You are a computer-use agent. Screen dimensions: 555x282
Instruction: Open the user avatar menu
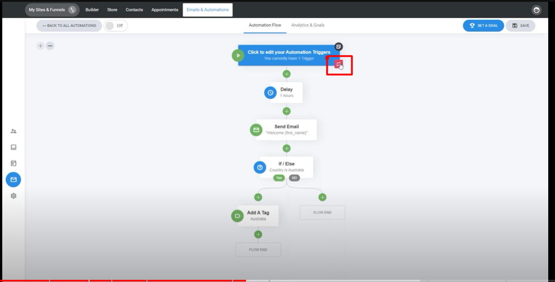536,10
